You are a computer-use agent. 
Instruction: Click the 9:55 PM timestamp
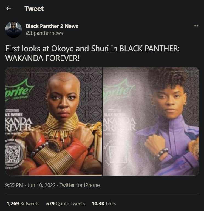pyautogui.click(x=14, y=185)
